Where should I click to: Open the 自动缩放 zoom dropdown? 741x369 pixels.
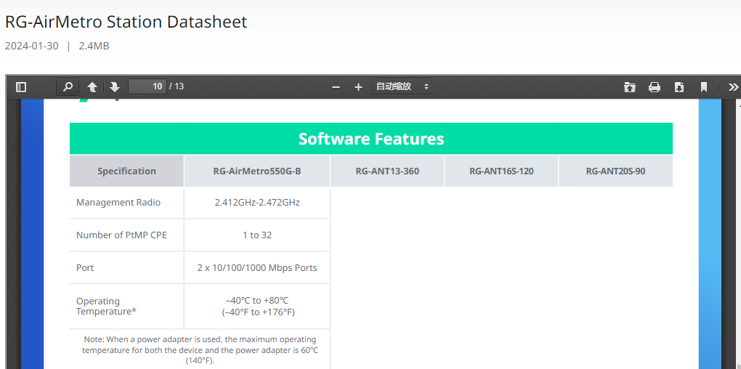click(x=402, y=86)
